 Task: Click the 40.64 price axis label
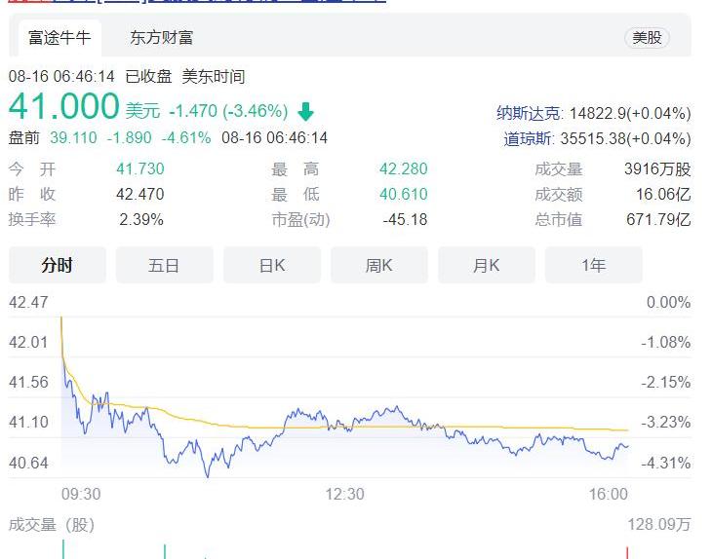pos(28,463)
